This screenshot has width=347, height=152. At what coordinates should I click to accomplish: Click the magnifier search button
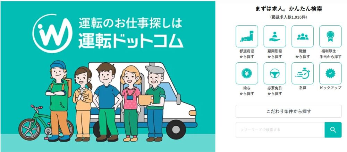pyautogui.click(x=333, y=130)
